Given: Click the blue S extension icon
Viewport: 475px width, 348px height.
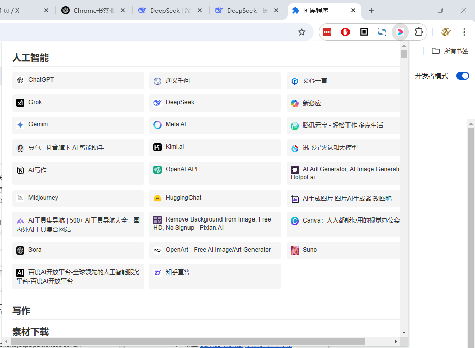Looking at the screenshot, I should pos(382,32).
